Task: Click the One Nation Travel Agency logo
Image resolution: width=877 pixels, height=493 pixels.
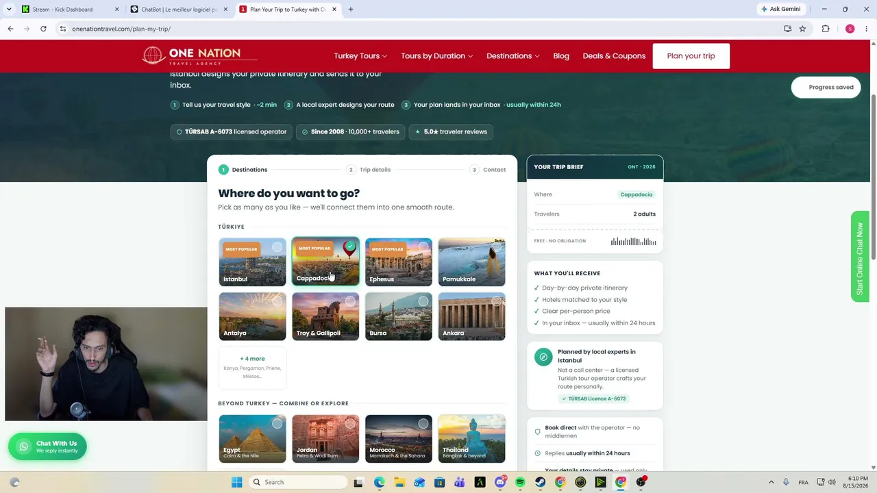Action: [199, 55]
